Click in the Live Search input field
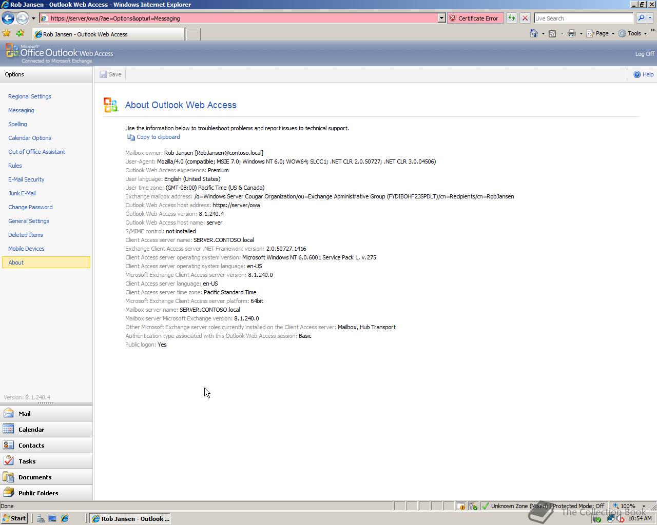 [x=584, y=18]
